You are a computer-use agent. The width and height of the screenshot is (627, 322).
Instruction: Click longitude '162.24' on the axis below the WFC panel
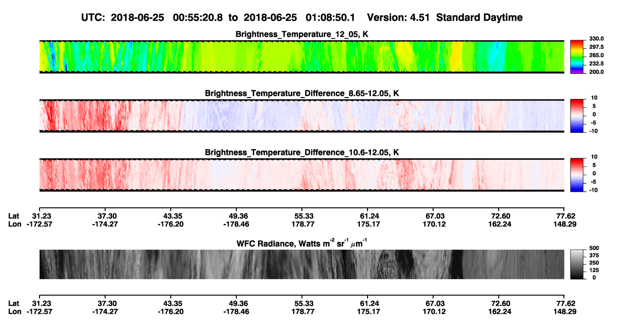(x=499, y=311)
